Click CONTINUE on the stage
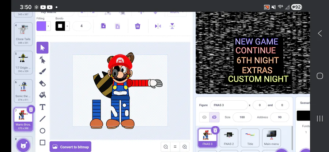The height and width of the screenshot is (152, 329). (256, 51)
